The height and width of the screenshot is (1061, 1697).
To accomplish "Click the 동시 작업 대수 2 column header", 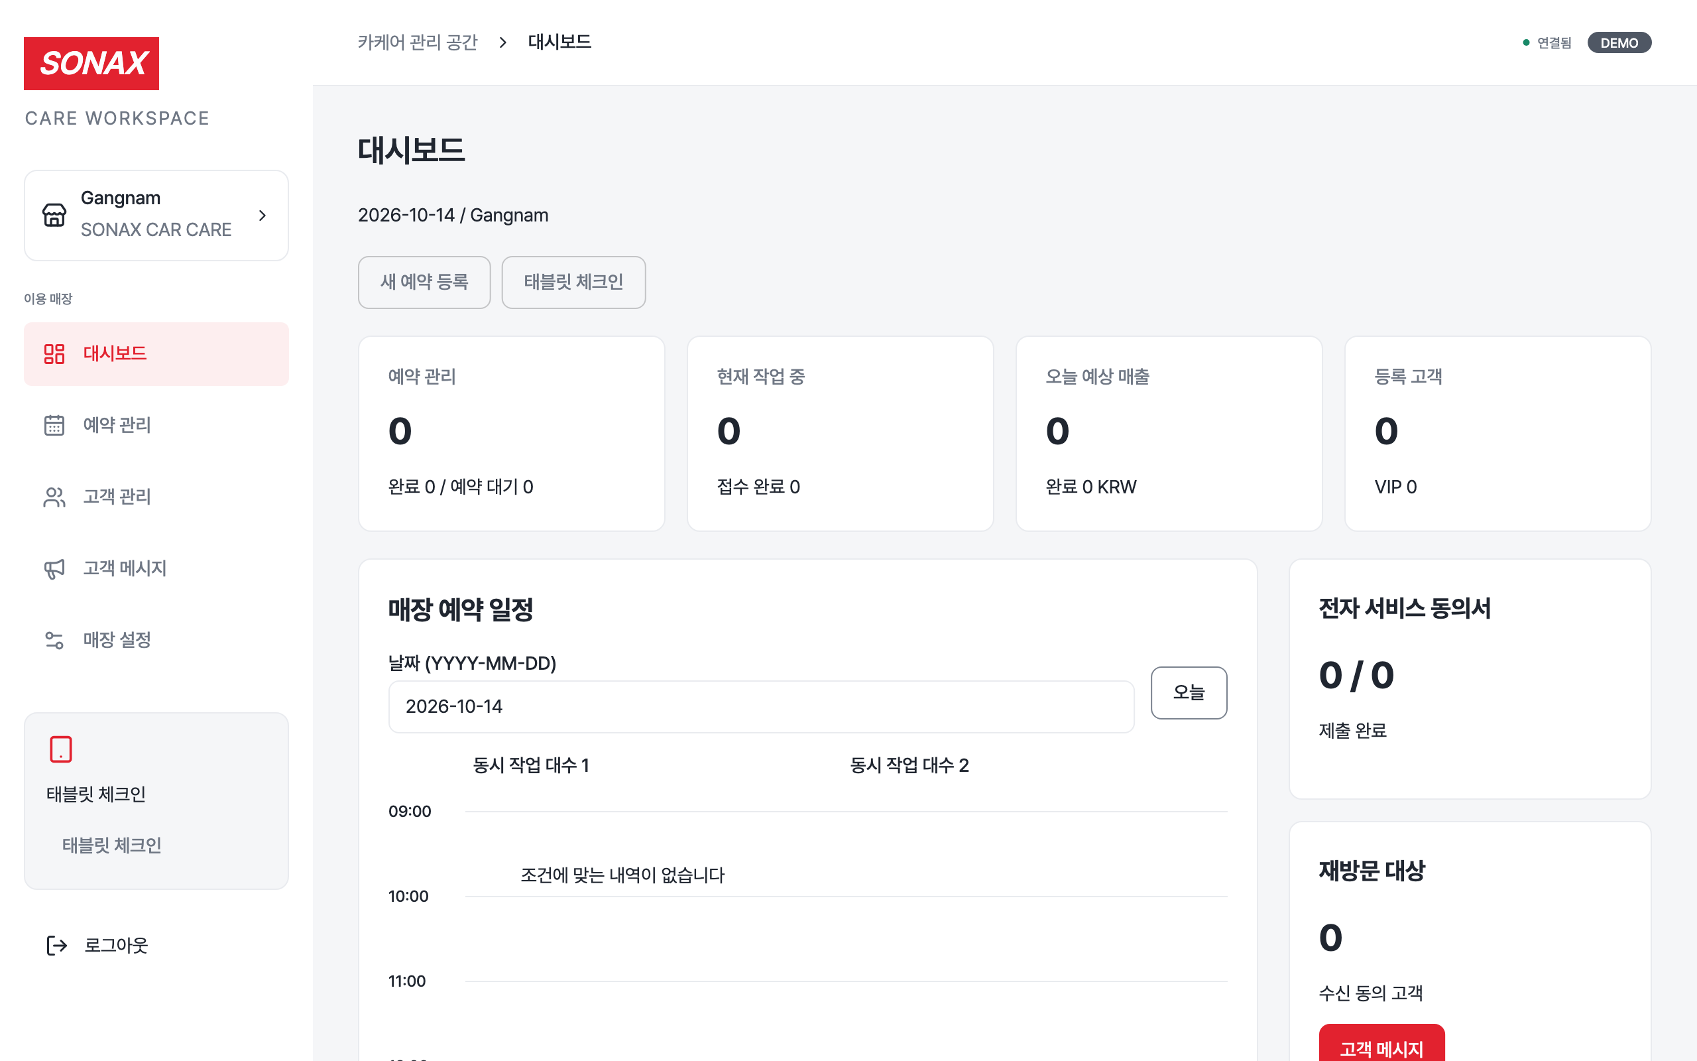I will pyautogui.click(x=909, y=765).
